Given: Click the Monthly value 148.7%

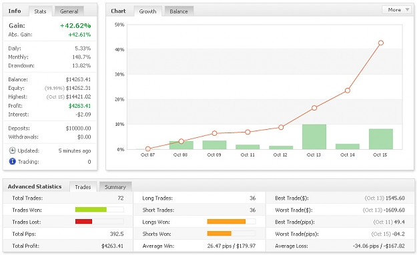Looking at the screenshot, I should (x=81, y=57).
